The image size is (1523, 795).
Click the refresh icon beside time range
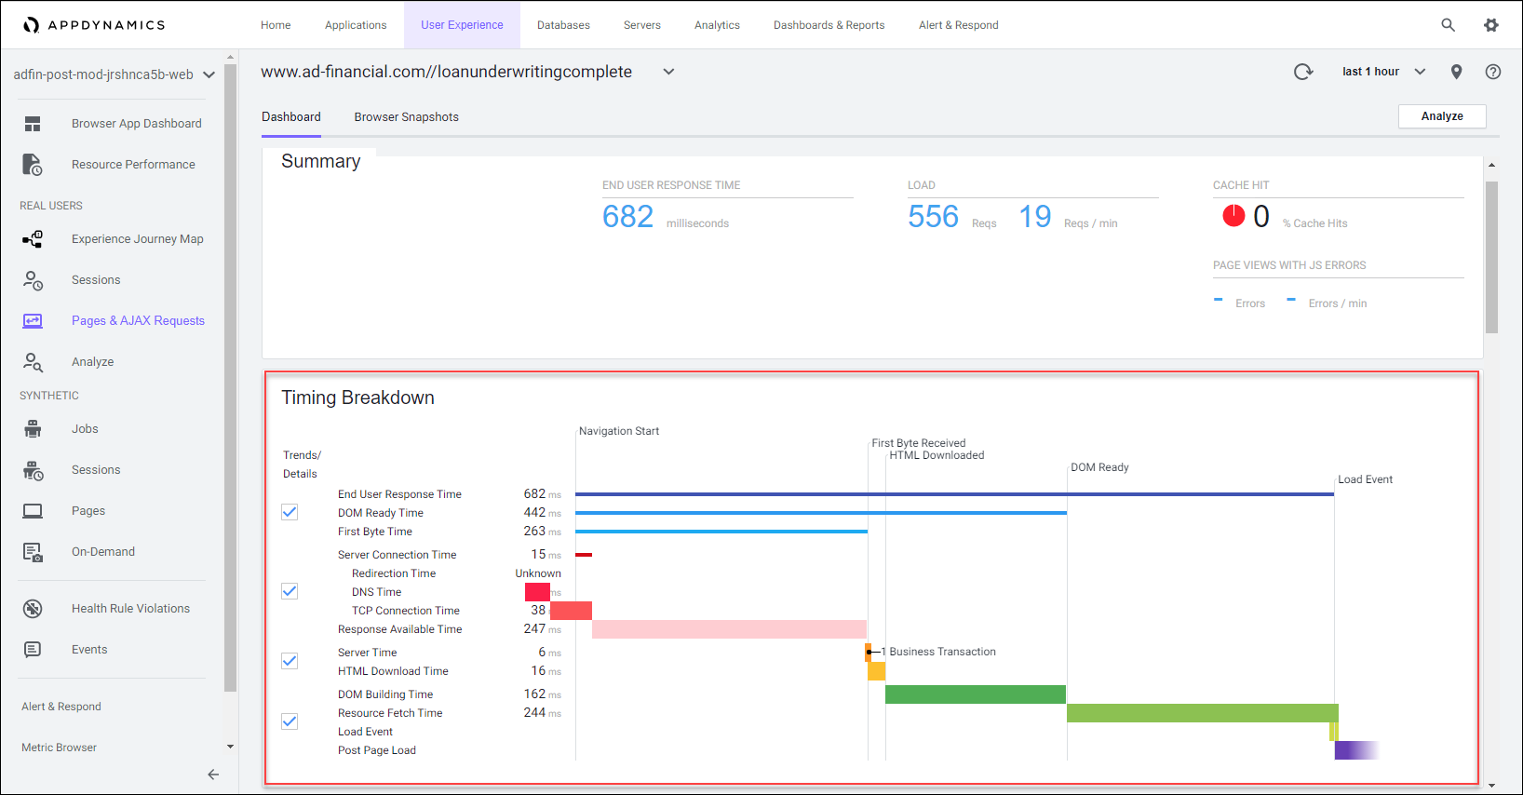tap(1303, 72)
